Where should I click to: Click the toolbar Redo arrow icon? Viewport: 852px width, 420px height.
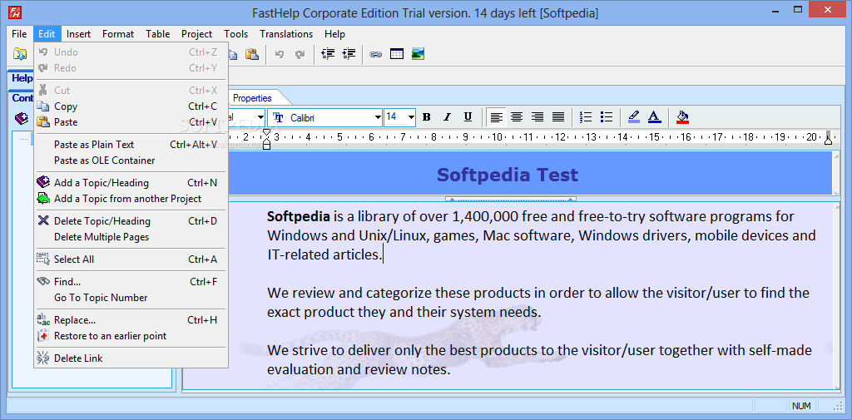[x=300, y=54]
